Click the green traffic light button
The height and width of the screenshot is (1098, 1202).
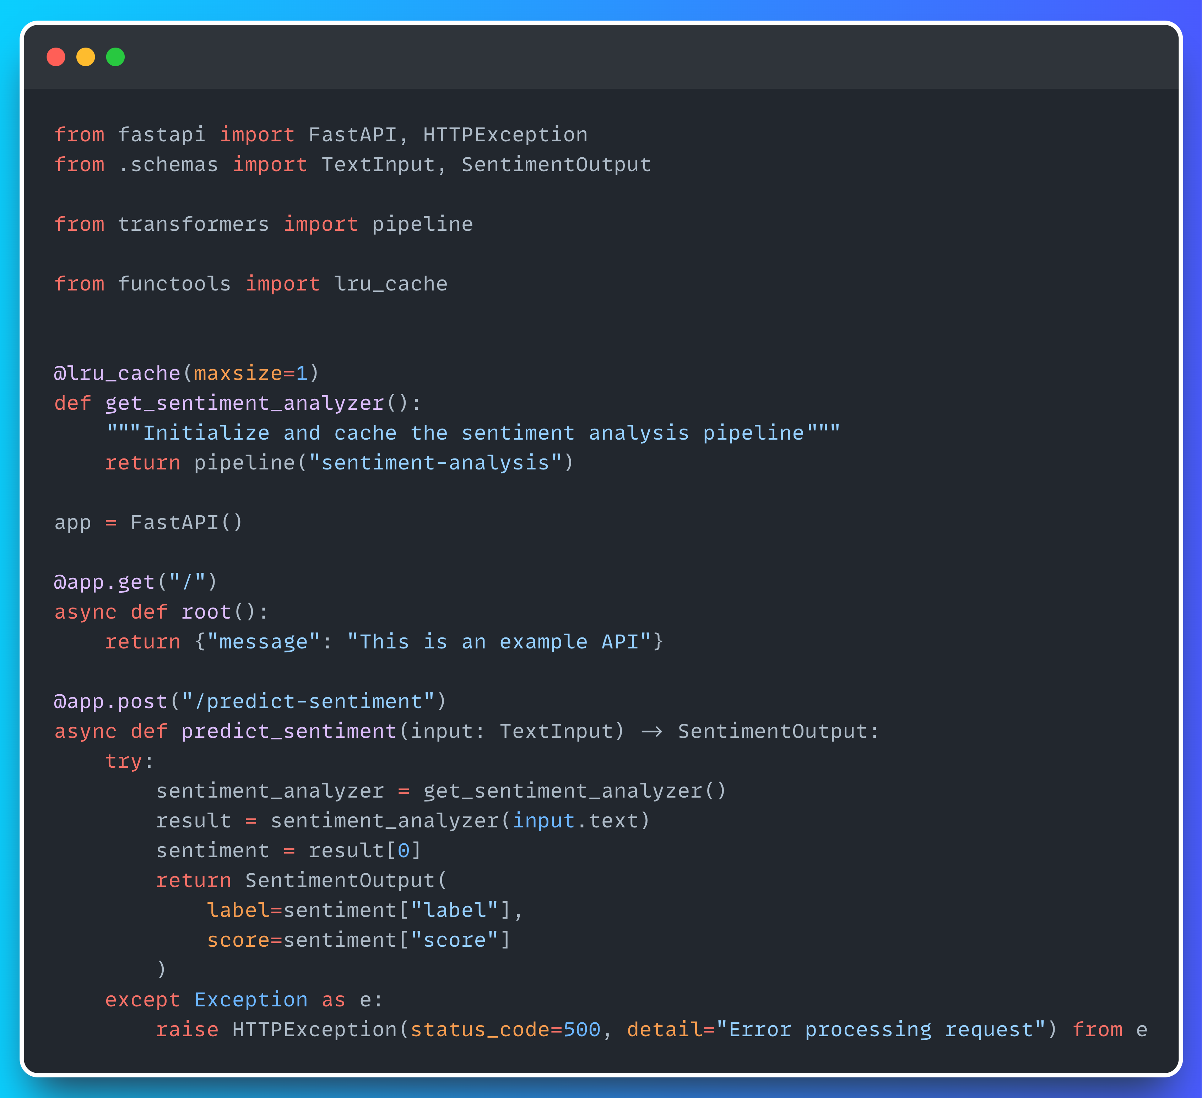click(x=116, y=57)
